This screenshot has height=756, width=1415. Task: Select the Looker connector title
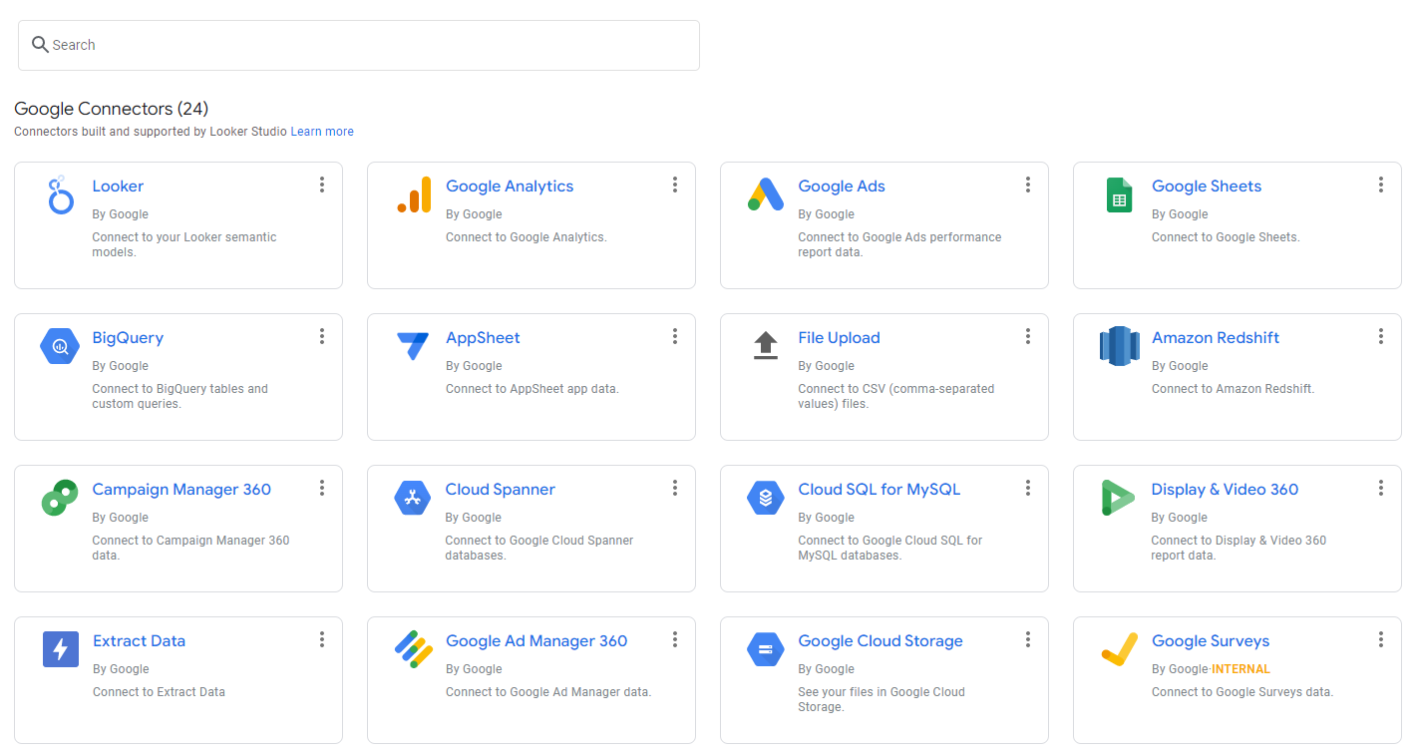118,186
